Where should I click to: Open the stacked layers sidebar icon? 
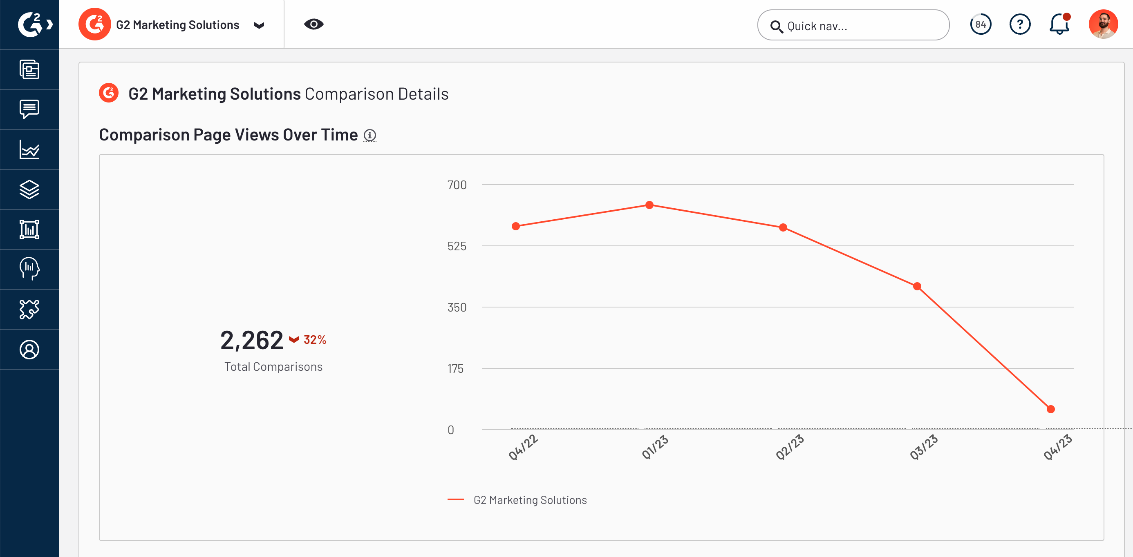point(29,189)
